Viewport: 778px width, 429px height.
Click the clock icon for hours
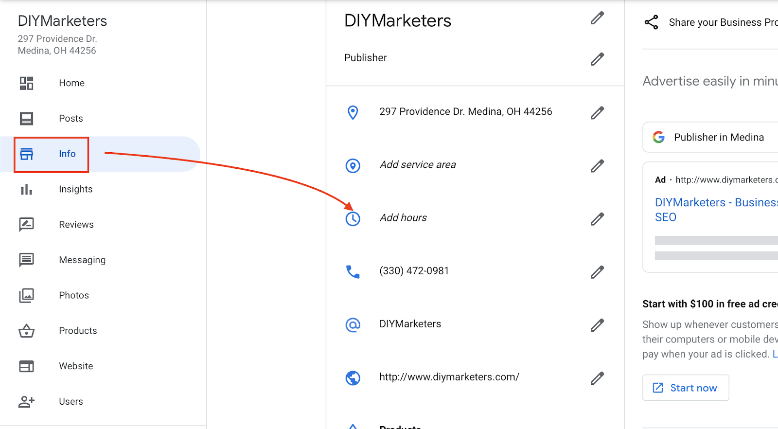click(353, 219)
